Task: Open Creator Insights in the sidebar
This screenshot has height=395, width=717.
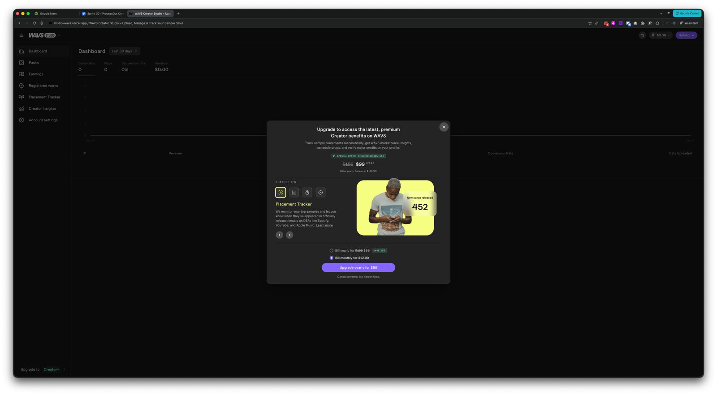Action: click(x=43, y=109)
